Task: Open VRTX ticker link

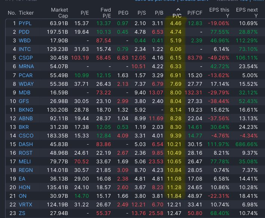Action: pos(25,205)
